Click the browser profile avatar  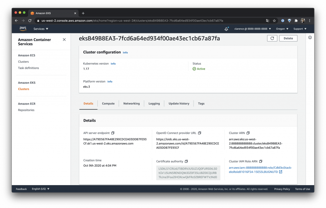(303, 21)
